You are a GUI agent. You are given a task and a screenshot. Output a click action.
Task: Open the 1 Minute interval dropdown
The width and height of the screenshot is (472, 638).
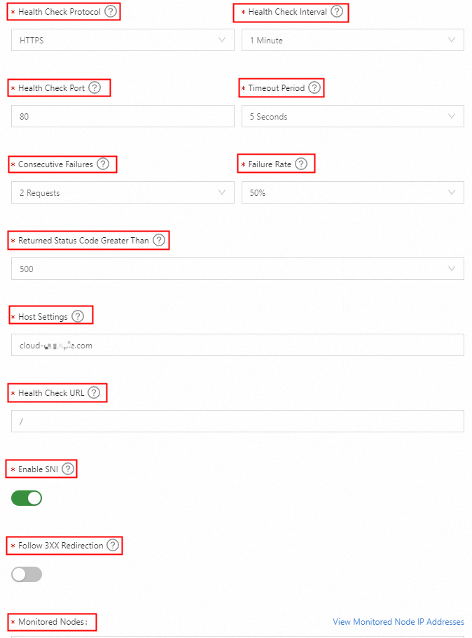[x=352, y=40]
